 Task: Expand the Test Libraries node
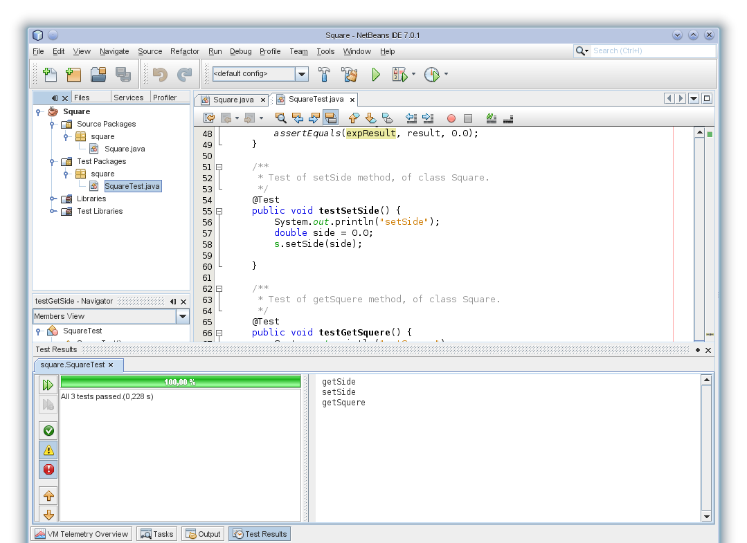point(52,211)
